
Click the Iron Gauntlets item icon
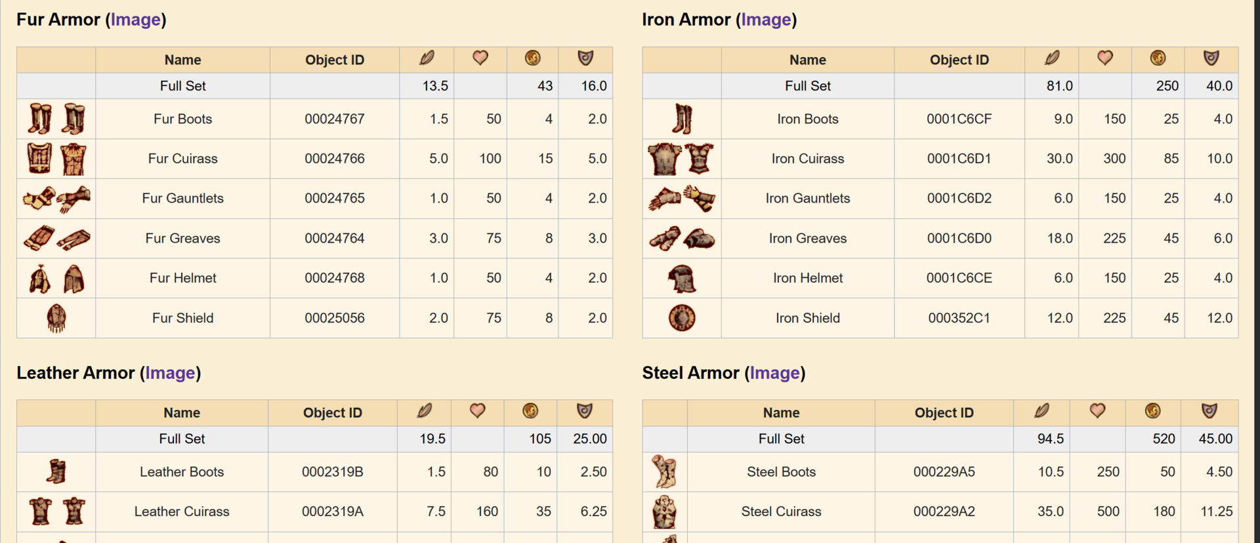click(x=682, y=199)
